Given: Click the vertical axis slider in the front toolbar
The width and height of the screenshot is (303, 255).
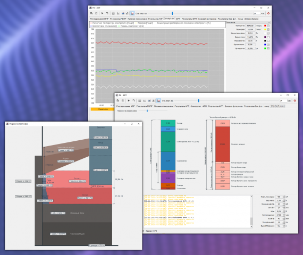Looking at the screenshot, I should 198,100.
